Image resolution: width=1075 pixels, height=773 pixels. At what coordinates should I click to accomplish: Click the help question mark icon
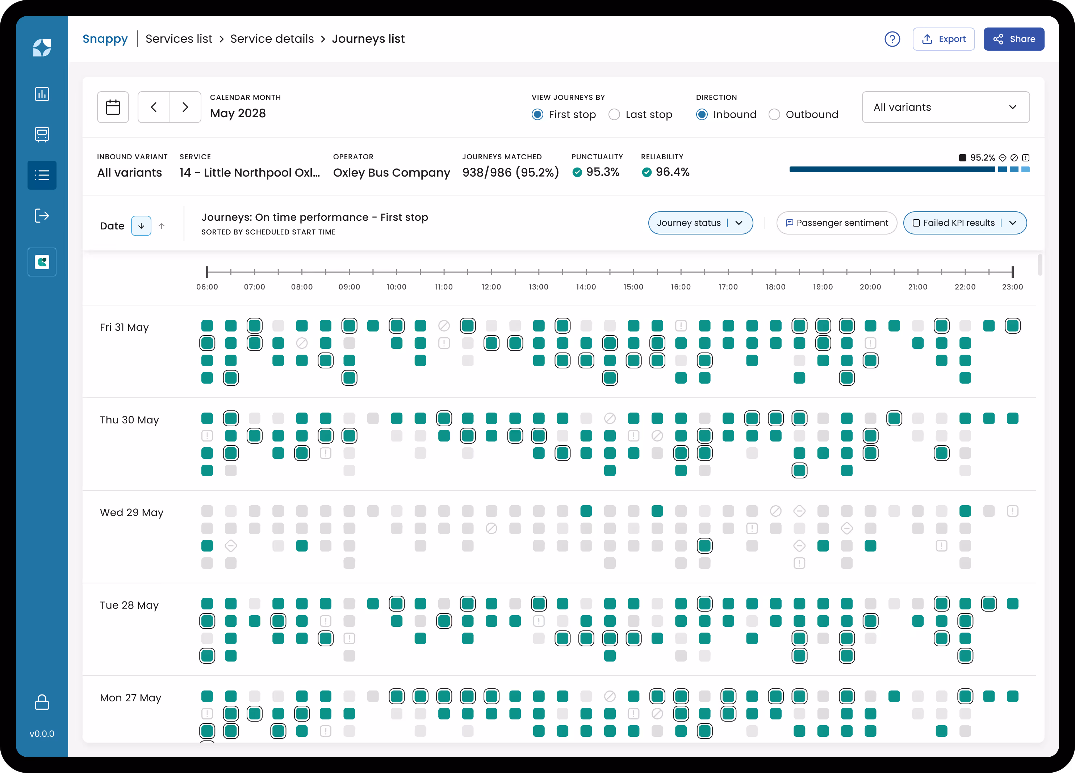tap(892, 39)
